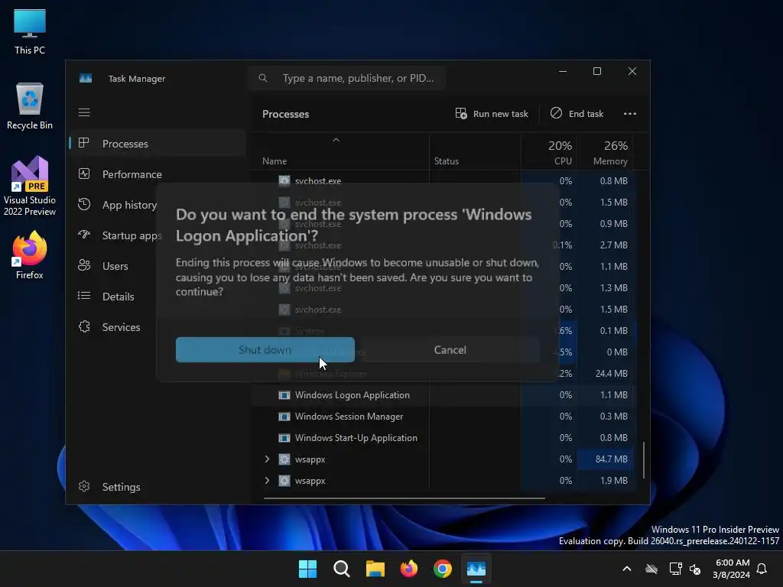Select the Windows Start-Up Application process
Screen dimensions: 783x587
click(444, 438)
